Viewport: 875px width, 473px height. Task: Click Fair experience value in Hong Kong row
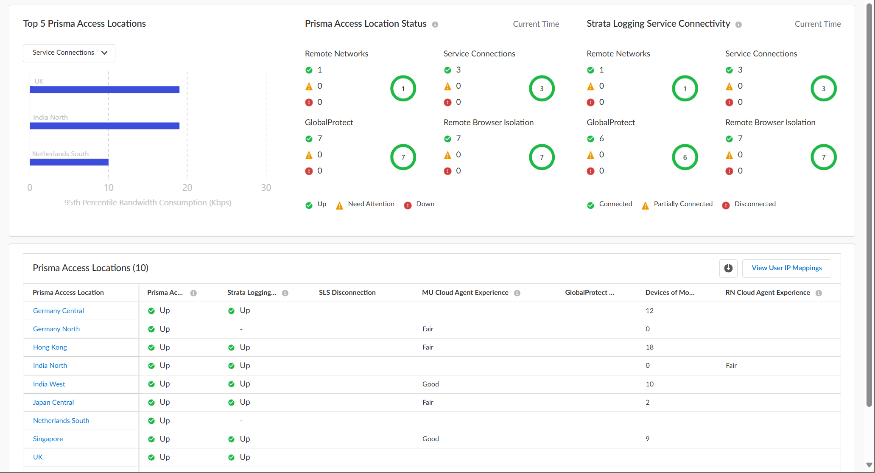[x=428, y=347]
